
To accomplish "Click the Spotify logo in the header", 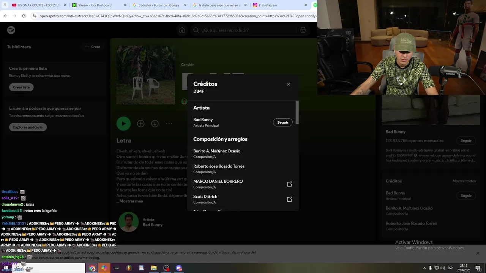I will coord(11,30).
